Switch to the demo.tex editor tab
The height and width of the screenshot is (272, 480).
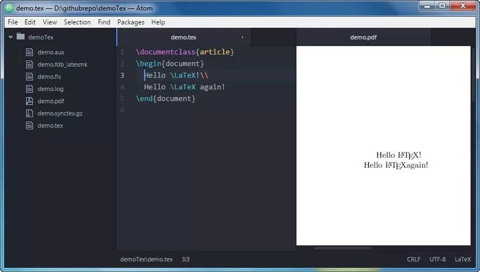[x=184, y=37]
